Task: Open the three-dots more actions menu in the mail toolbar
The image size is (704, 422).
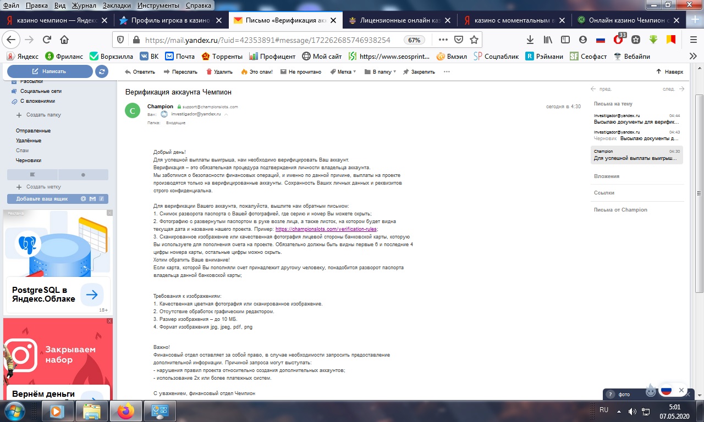Action: click(x=447, y=71)
